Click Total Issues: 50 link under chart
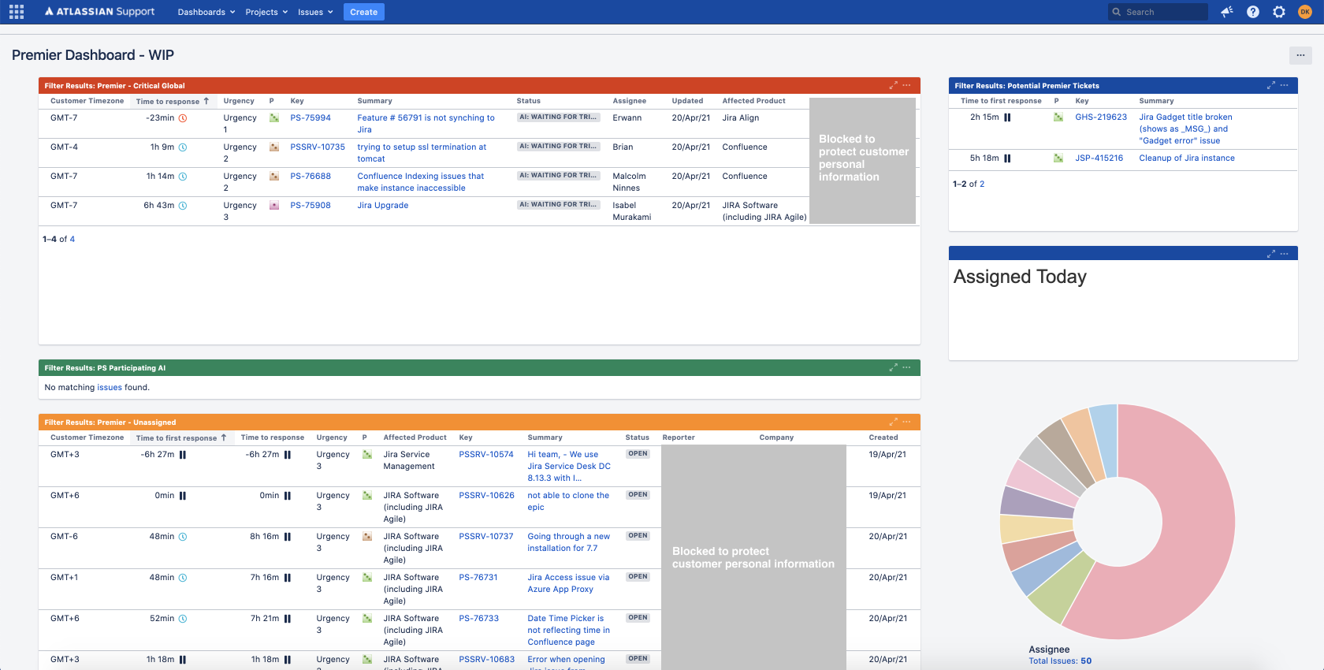Screen dimensions: 1324x670 [1060, 661]
